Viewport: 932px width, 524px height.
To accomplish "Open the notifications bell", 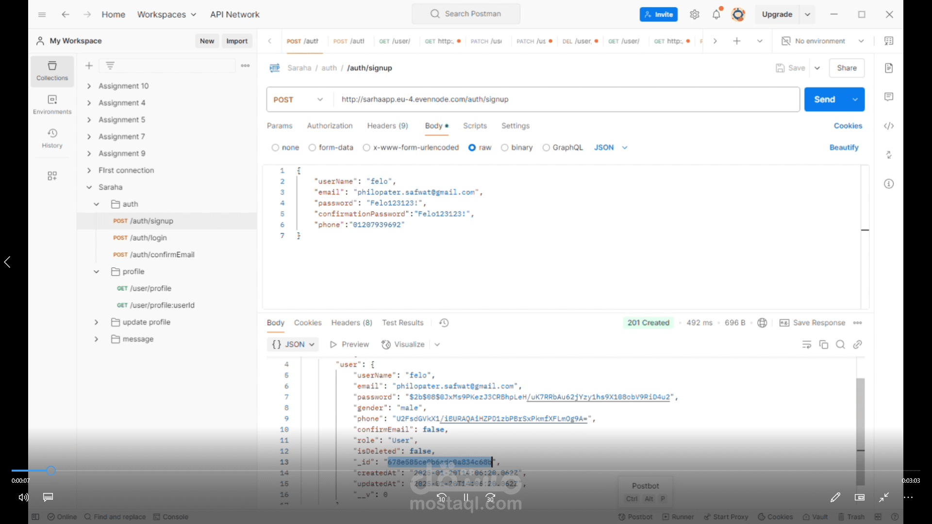I will pos(716,15).
